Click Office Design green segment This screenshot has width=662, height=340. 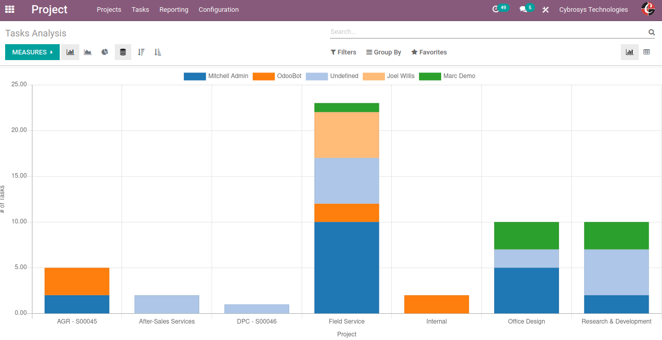527,236
